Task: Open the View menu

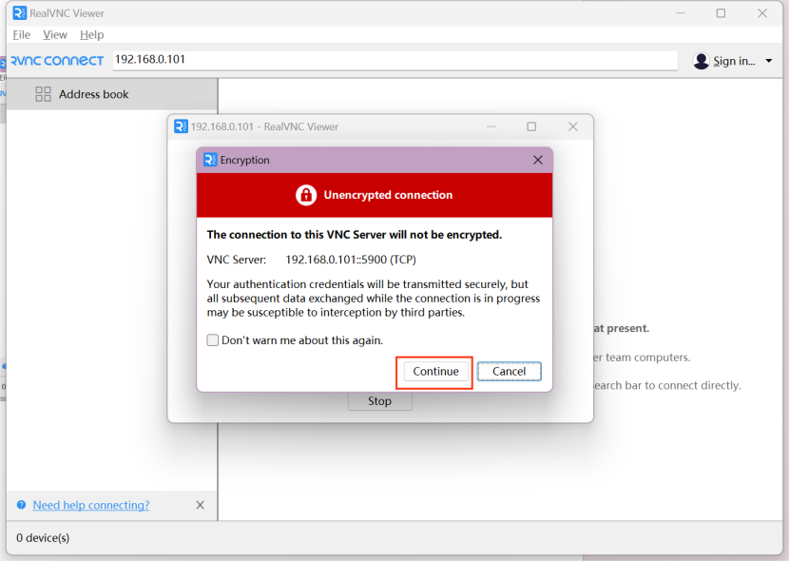Action: [55, 35]
